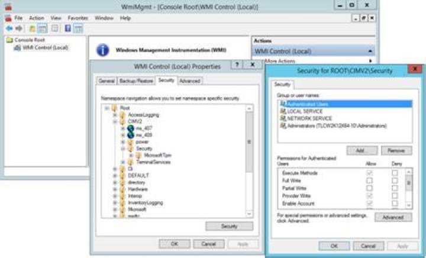Image resolution: width=426 pixels, height=258 pixels.
Task: Click the globe icon of ms_409
Action: click(x=131, y=135)
